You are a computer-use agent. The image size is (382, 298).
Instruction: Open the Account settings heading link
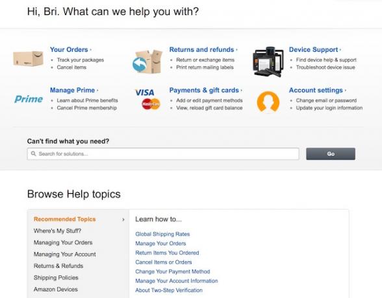pos(316,90)
